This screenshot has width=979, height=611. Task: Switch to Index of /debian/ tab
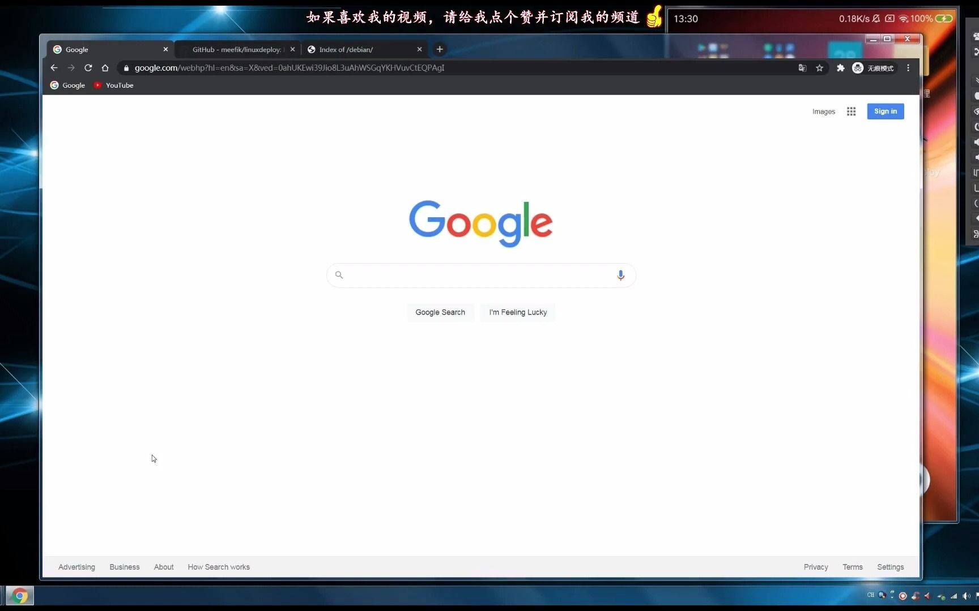click(364, 49)
